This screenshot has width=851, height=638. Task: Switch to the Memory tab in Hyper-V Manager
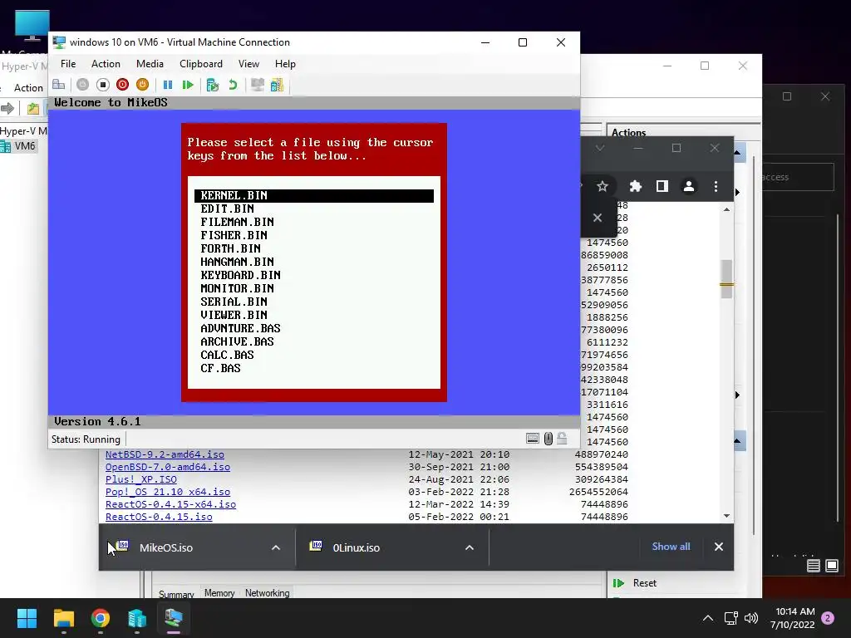point(219,593)
